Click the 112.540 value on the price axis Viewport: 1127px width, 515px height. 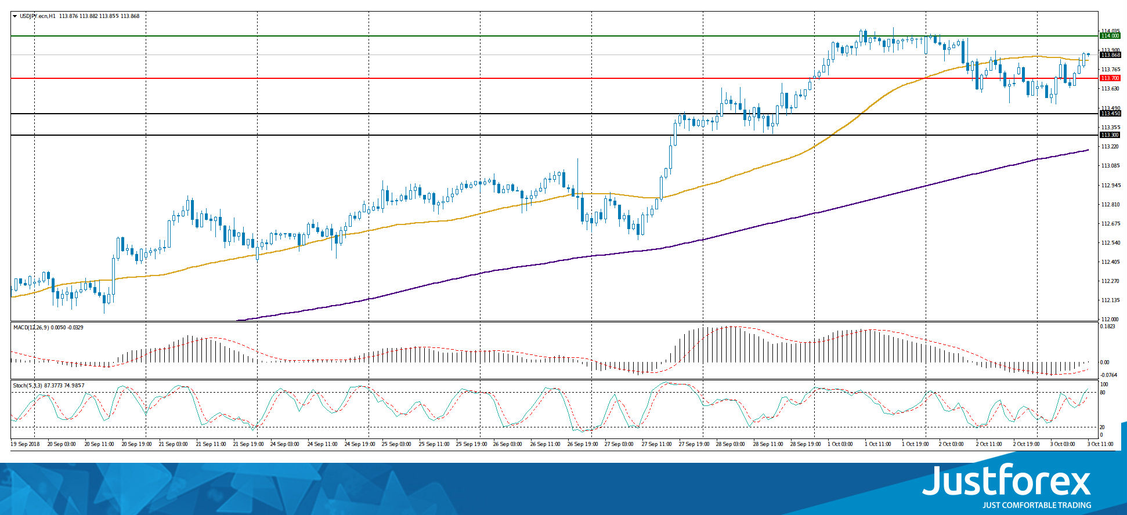point(1110,243)
